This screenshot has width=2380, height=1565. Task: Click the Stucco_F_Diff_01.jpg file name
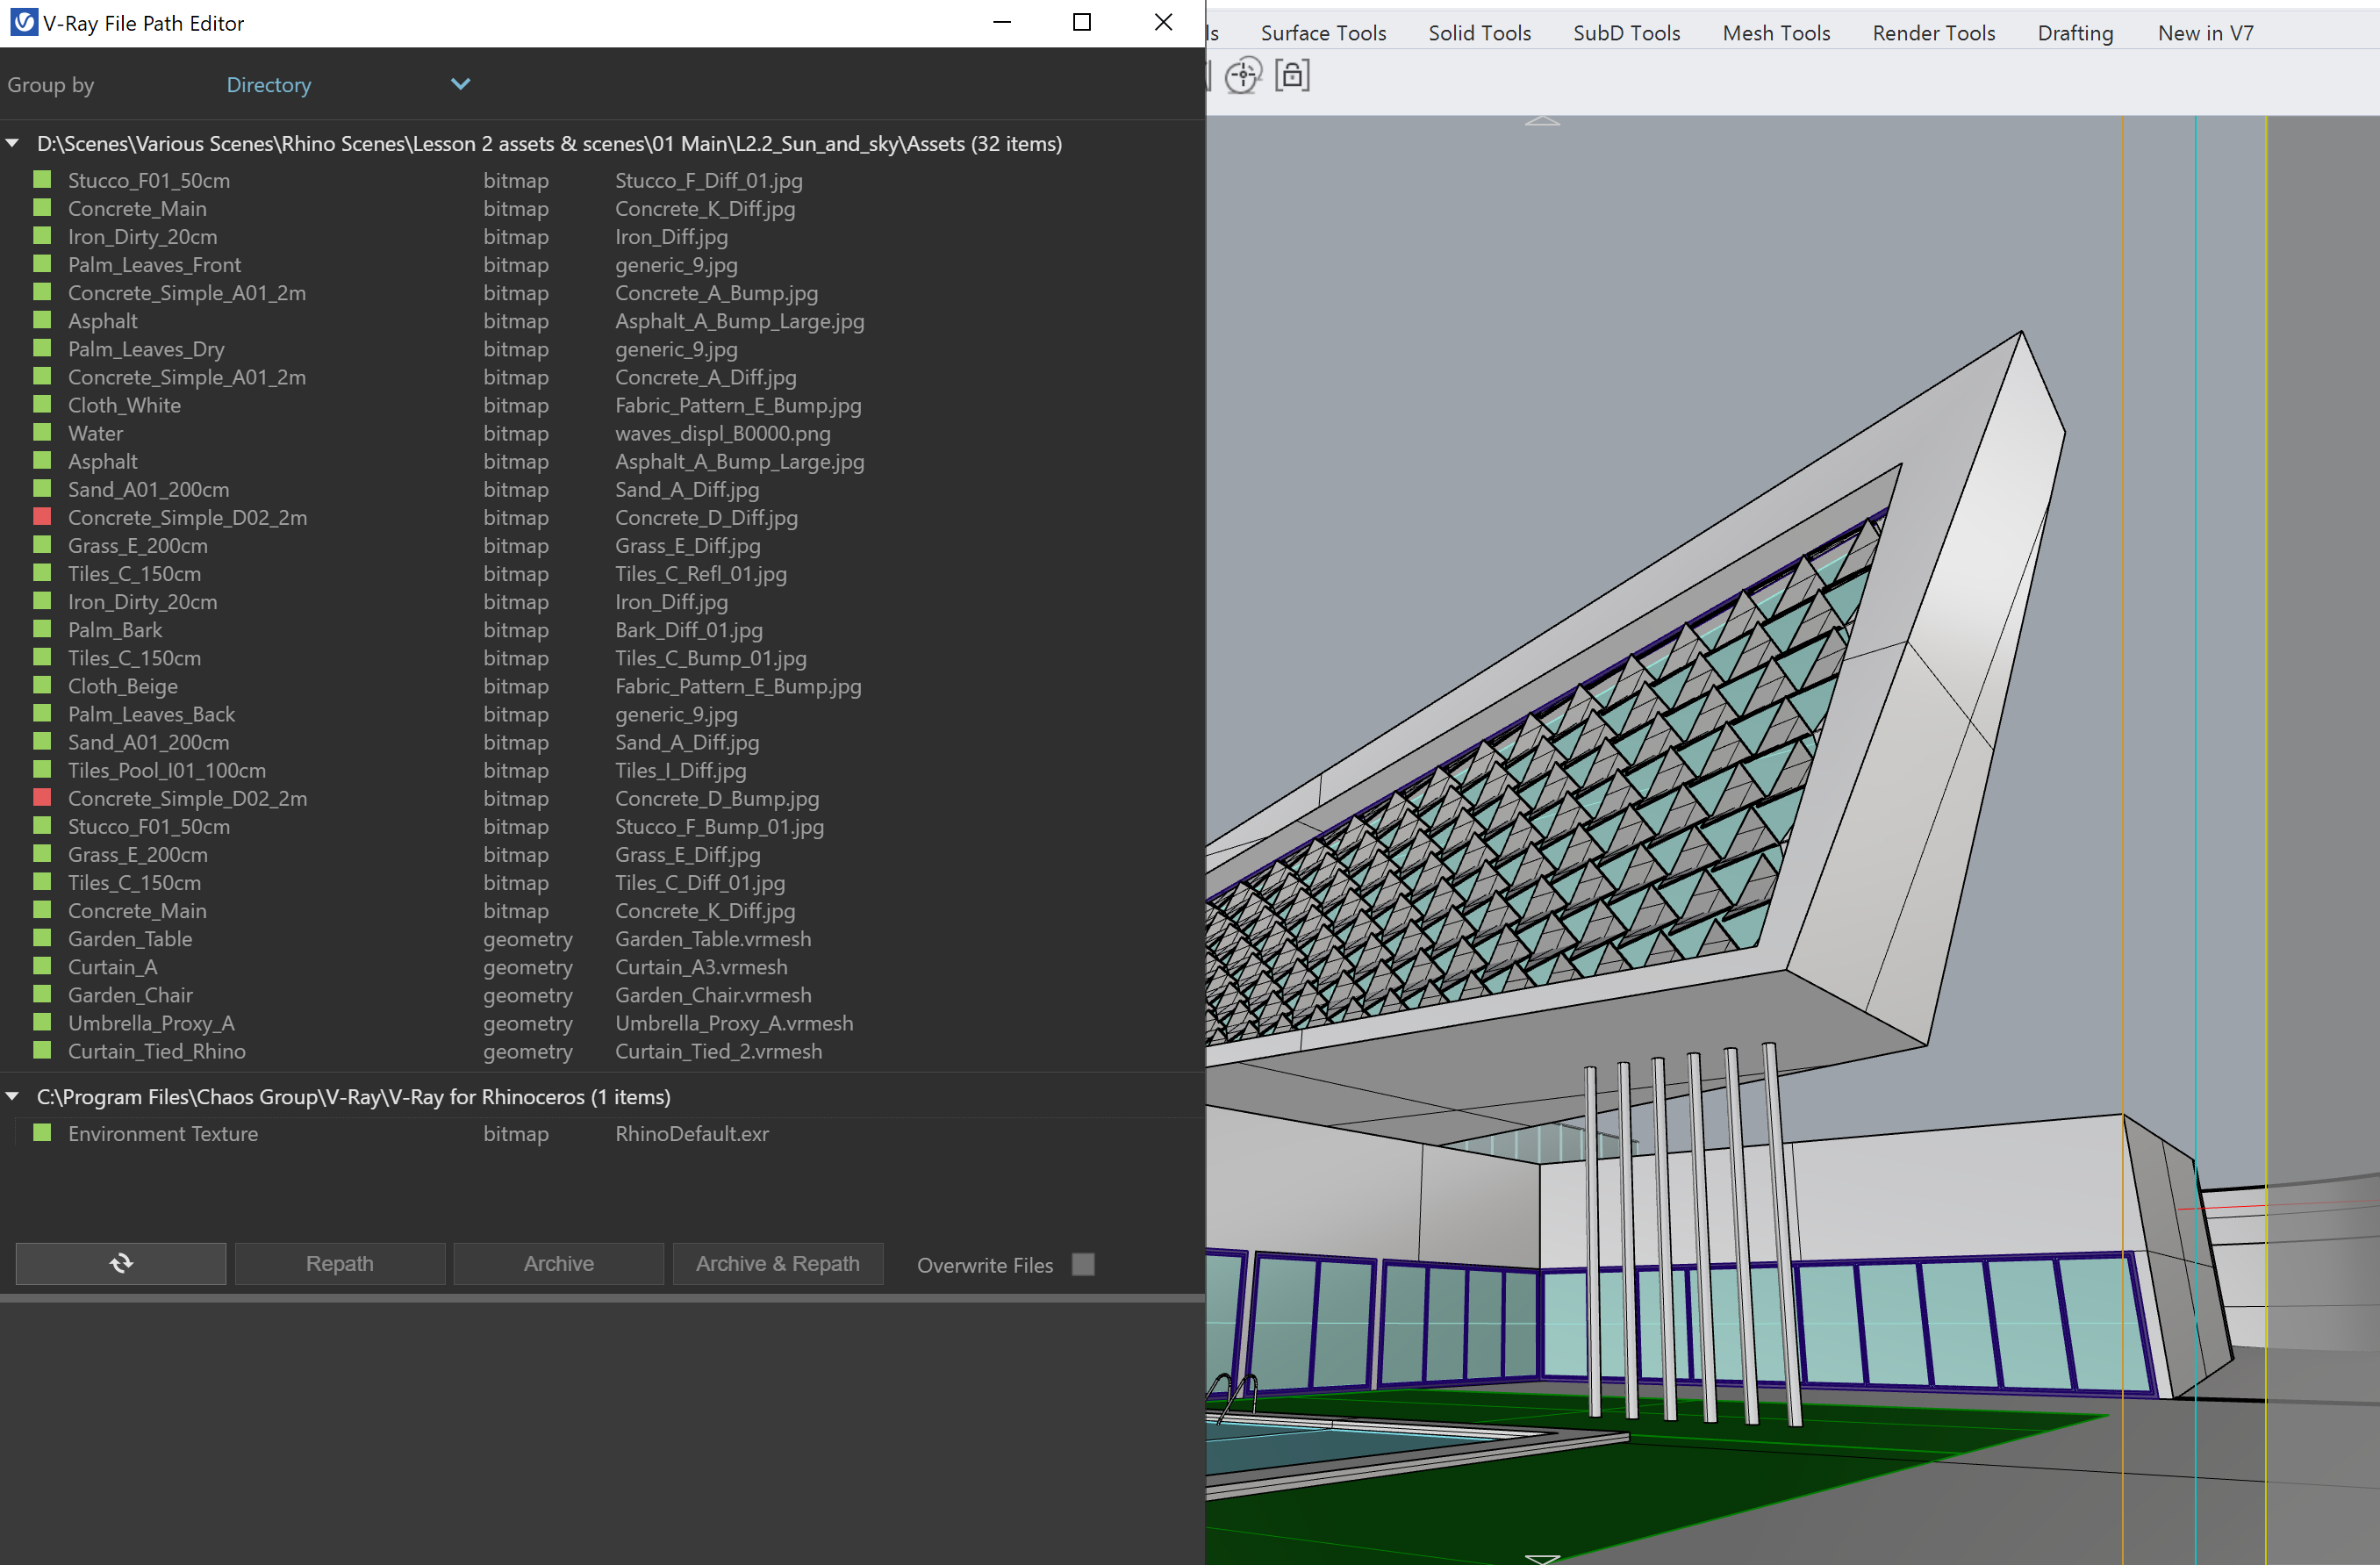(x=708, y=180)
